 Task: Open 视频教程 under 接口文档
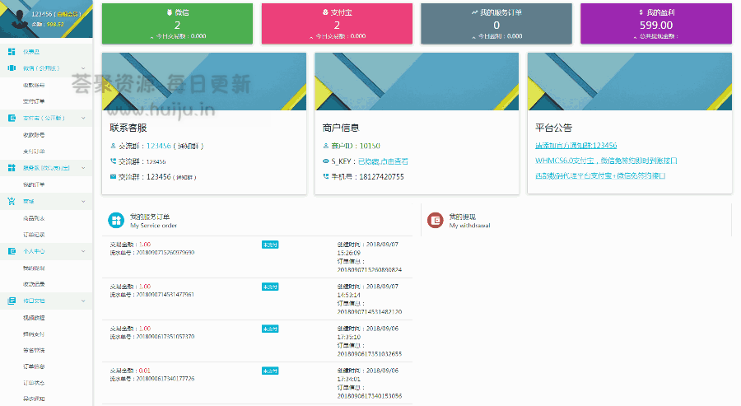34,318
